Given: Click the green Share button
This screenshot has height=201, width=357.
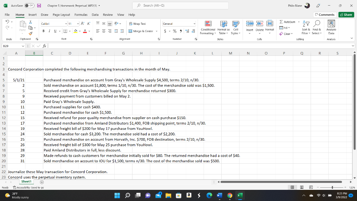Looking at the screenshot, I should (x=346, y=14).
